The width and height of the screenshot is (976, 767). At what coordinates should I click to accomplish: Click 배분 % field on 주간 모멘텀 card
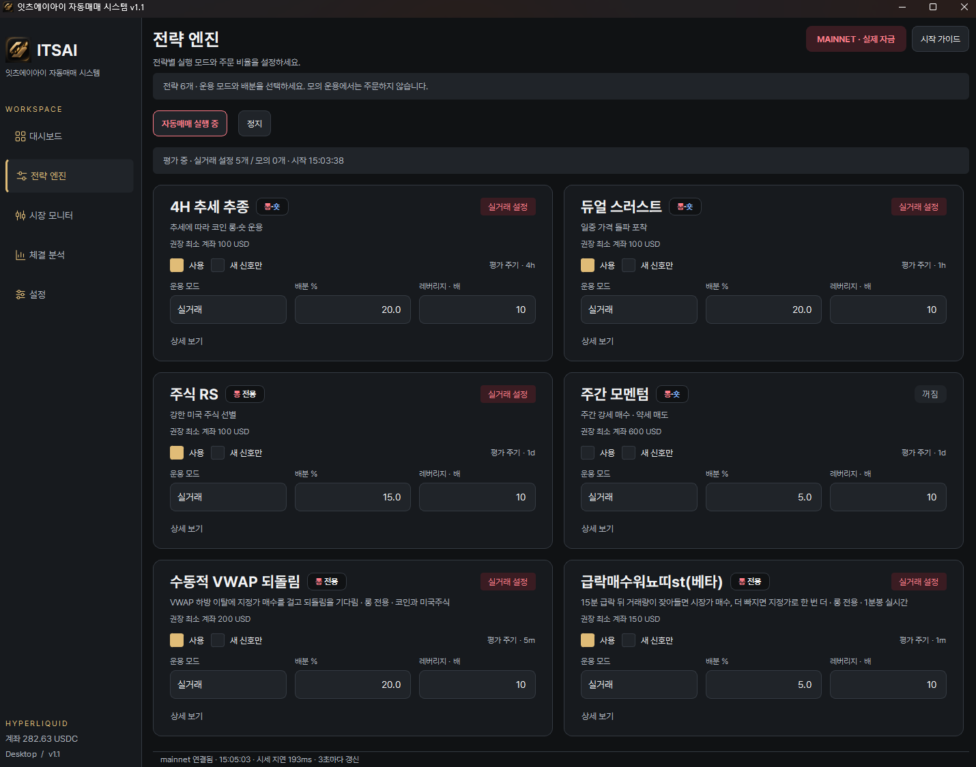[764, 497]
